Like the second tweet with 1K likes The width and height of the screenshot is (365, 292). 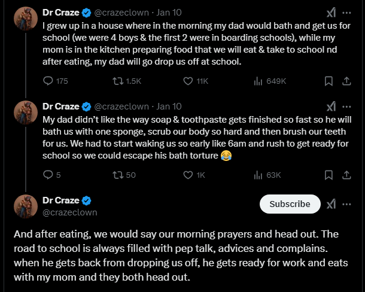[x=187, y=175]
